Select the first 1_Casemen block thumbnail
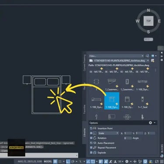The width and height of the screenshot is (164, 164). point(112,85)
